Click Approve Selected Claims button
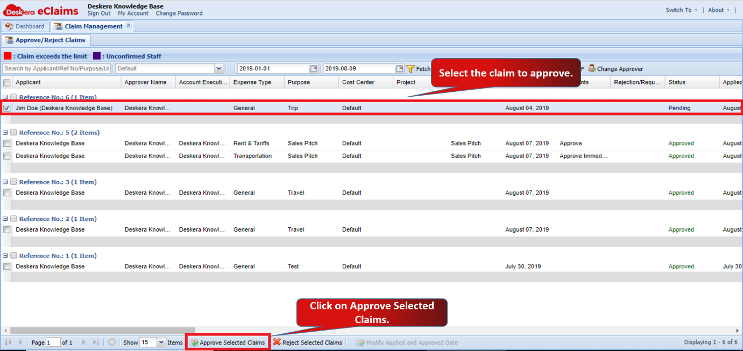This screenshot has width=743, height=351. (228, 342)
